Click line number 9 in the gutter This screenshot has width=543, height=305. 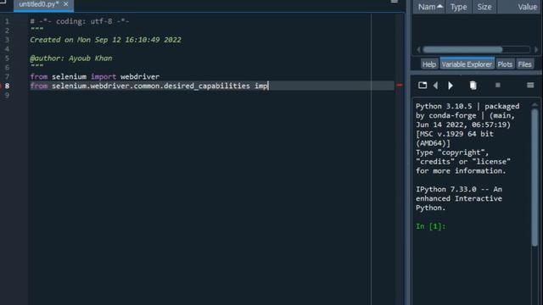(7, 95)
